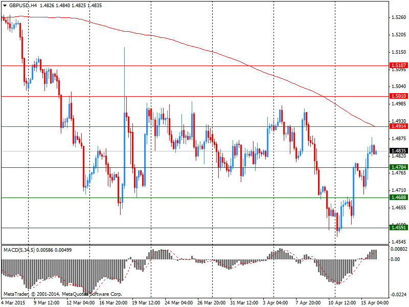The image size is (409, 307).
Task: Select the 1.4875 price scale value
Action: 399,139
